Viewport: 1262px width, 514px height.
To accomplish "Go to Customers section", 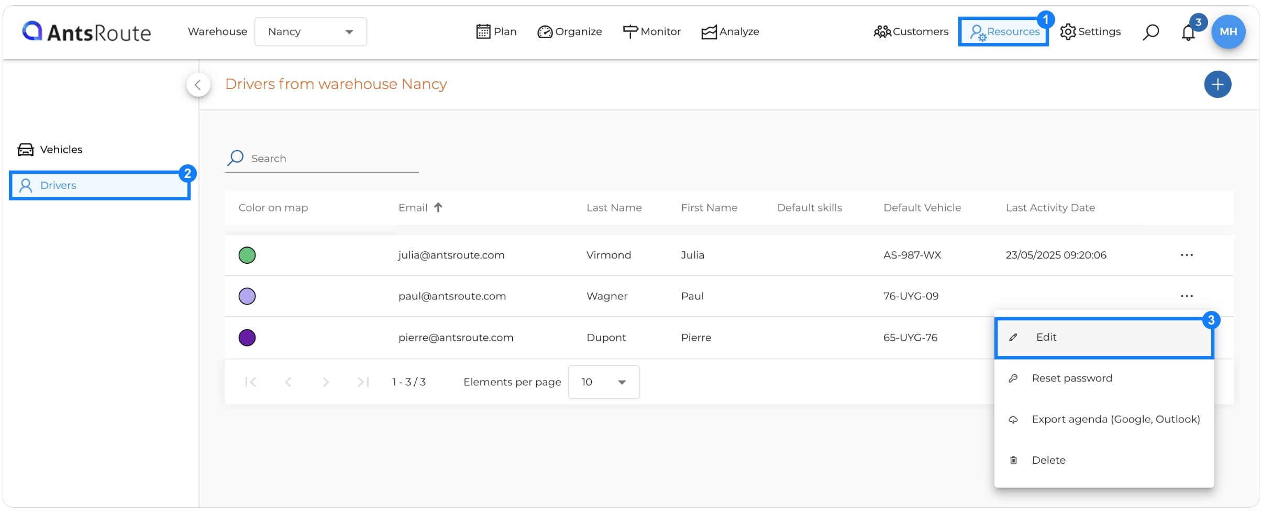I will (911, 32).
